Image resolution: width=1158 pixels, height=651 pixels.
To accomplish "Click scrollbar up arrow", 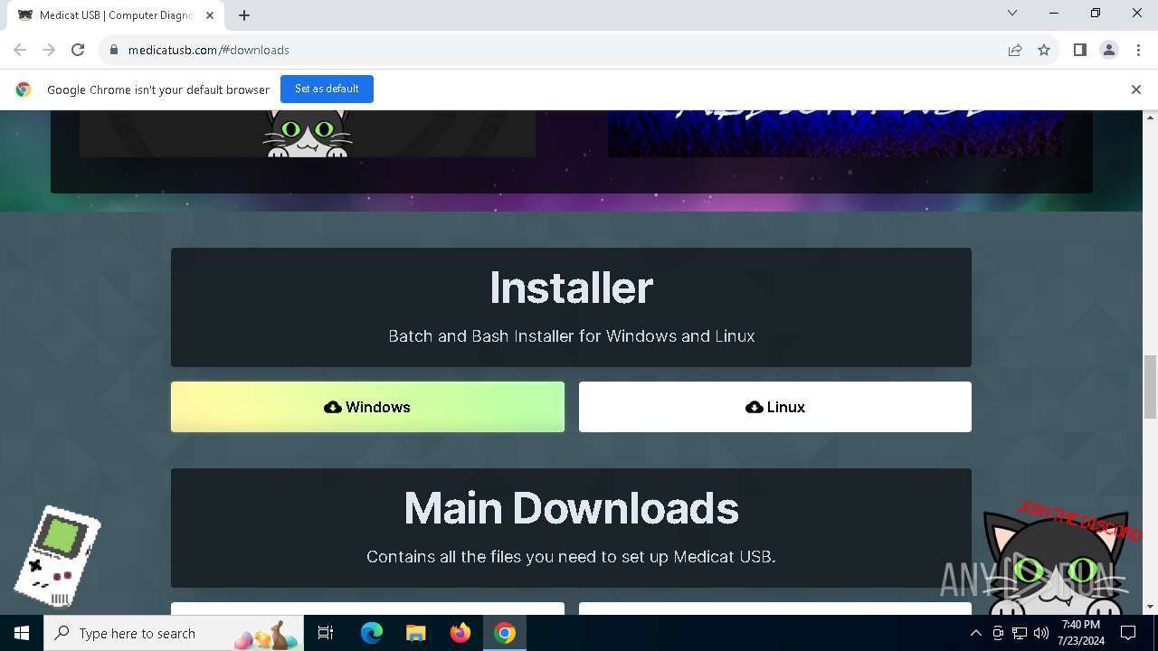I will (x=1151, y=118).
